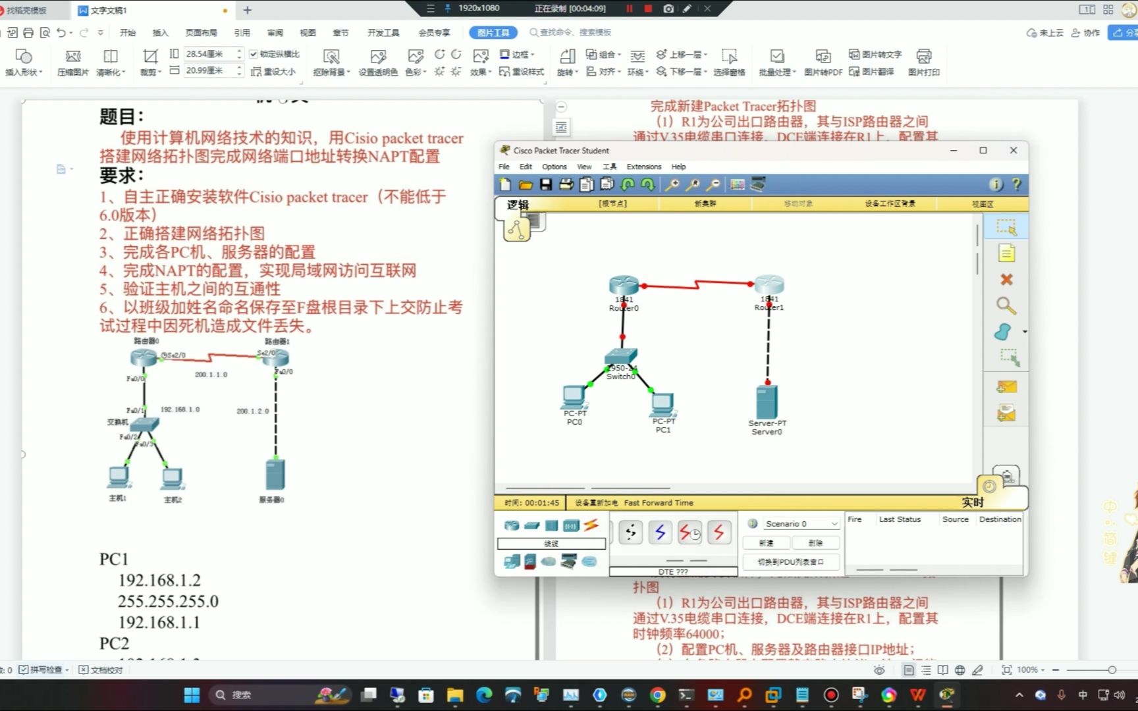Print the Packet Tracer workspace

[x=566, y=184]
